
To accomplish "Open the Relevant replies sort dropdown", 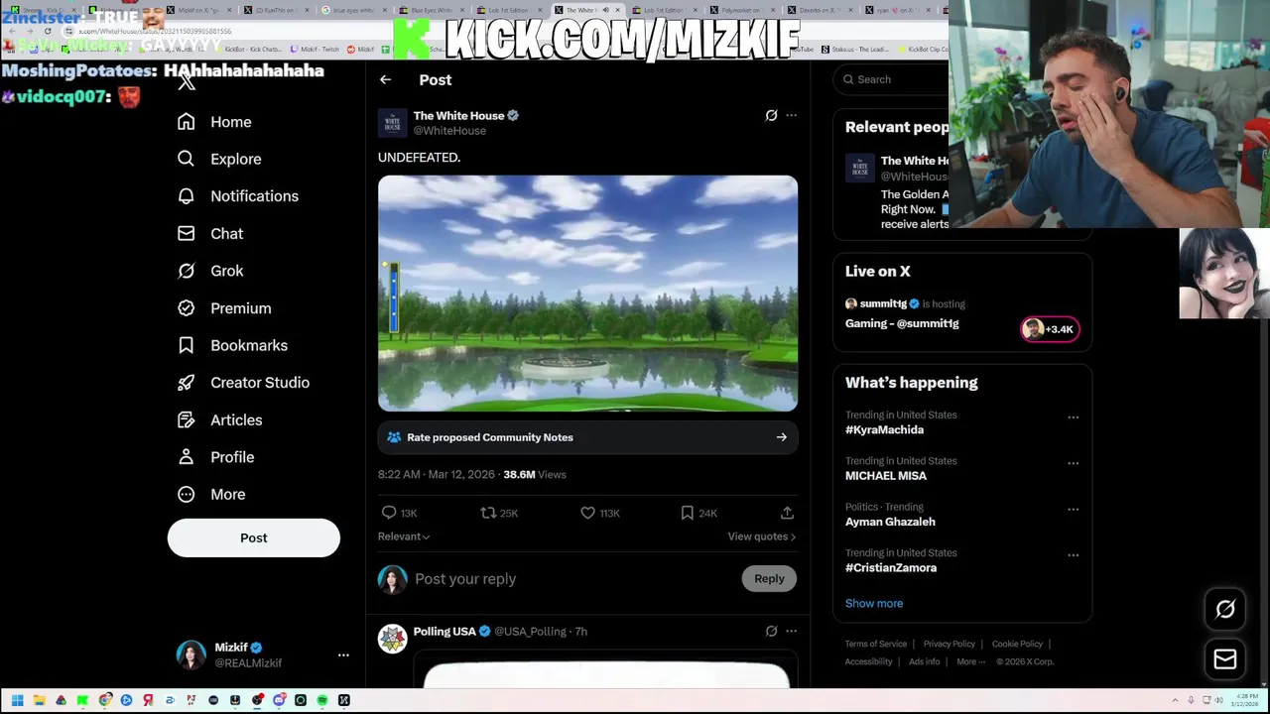I will click(x=404, y=536).
